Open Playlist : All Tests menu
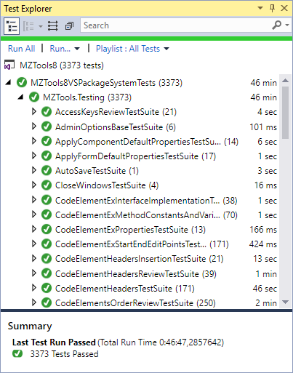 [132, 49]
